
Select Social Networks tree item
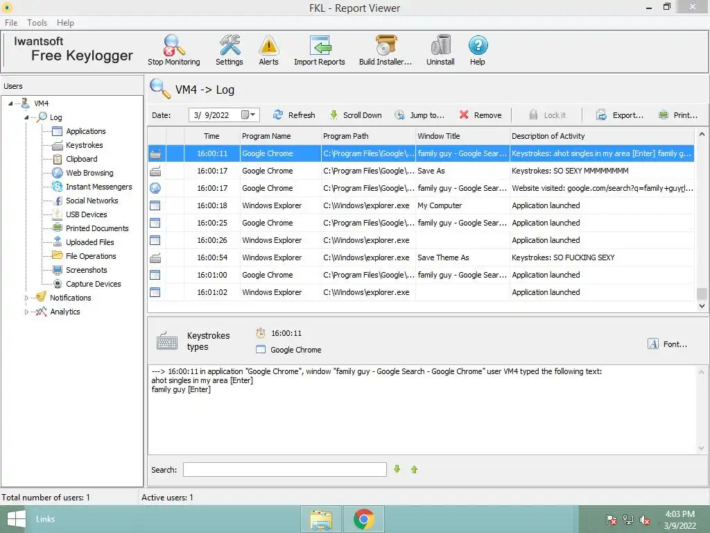click(92, 201)
